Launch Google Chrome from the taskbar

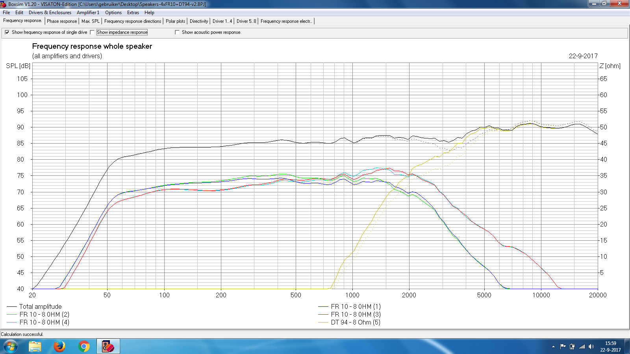pyautogui.click(x=83, y=347)
